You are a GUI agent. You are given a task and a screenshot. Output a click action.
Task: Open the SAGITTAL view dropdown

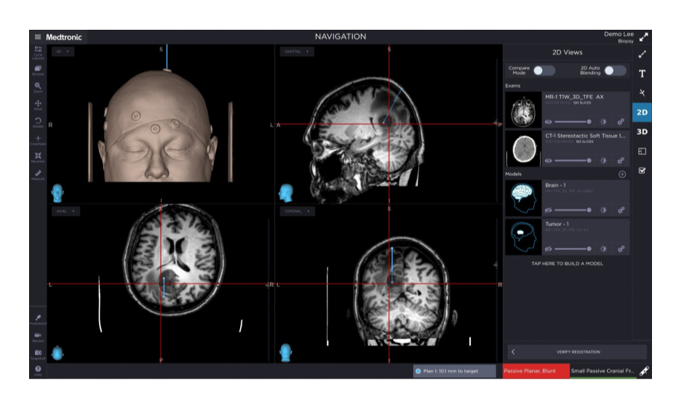tap(297, 52)
